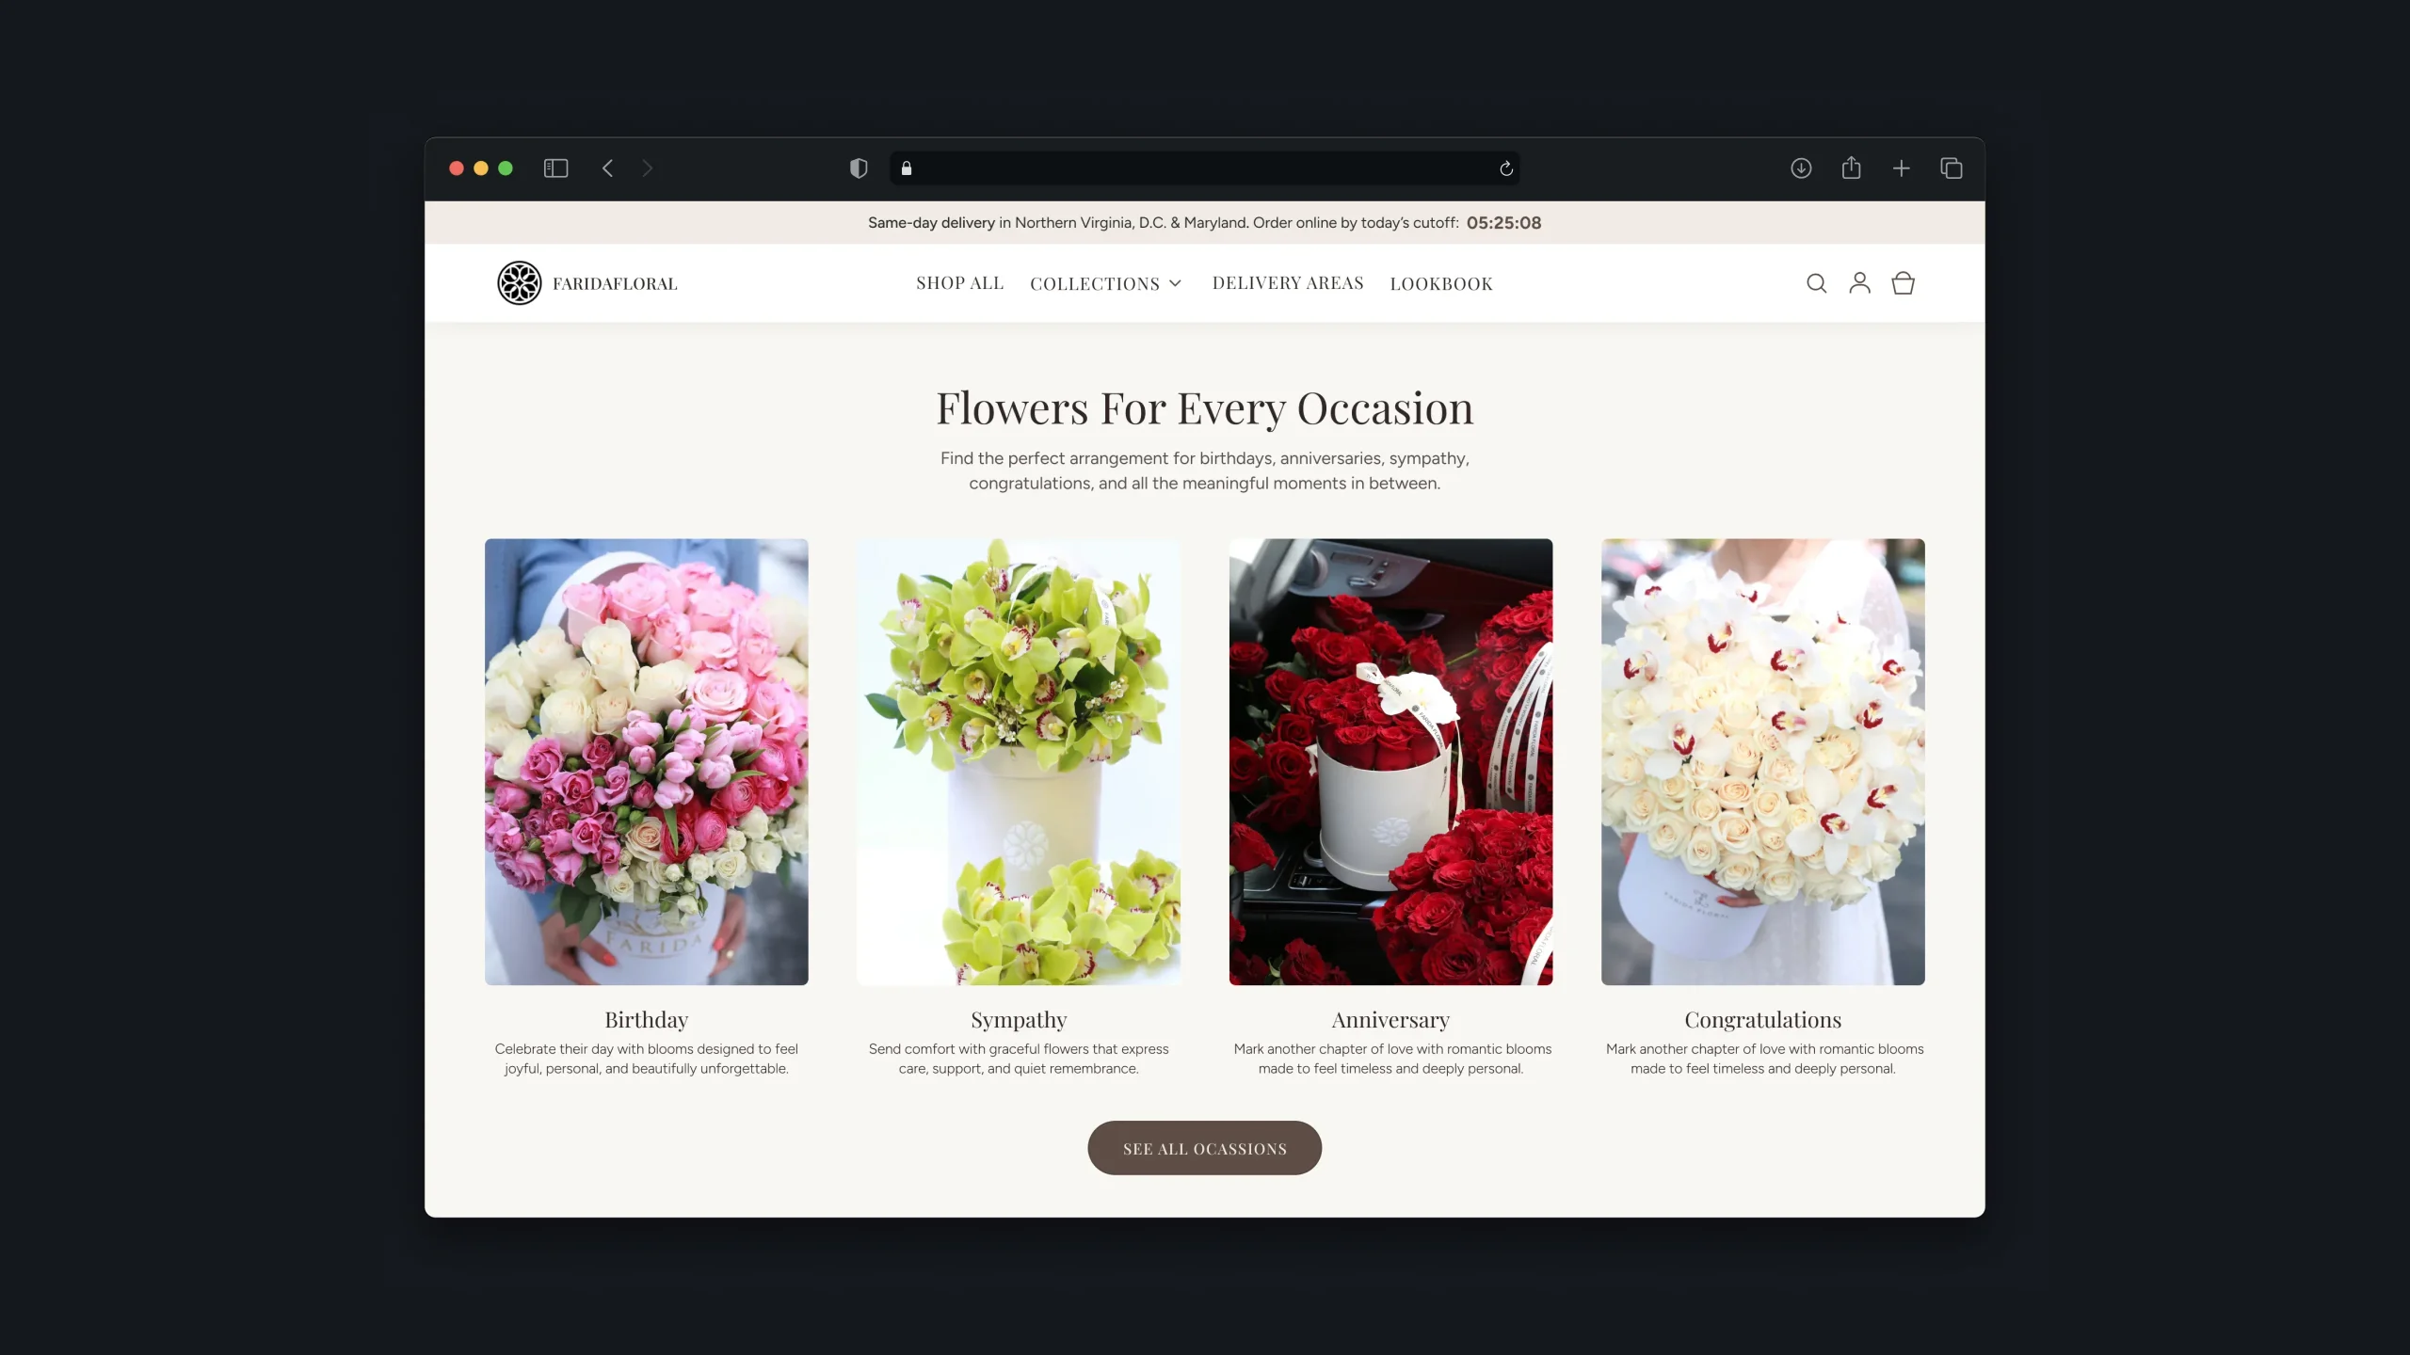Click the 05:25:08 cutoff countdown timer
Viewport: 2410px width, 1355px height.
(x=1503, y=223)
